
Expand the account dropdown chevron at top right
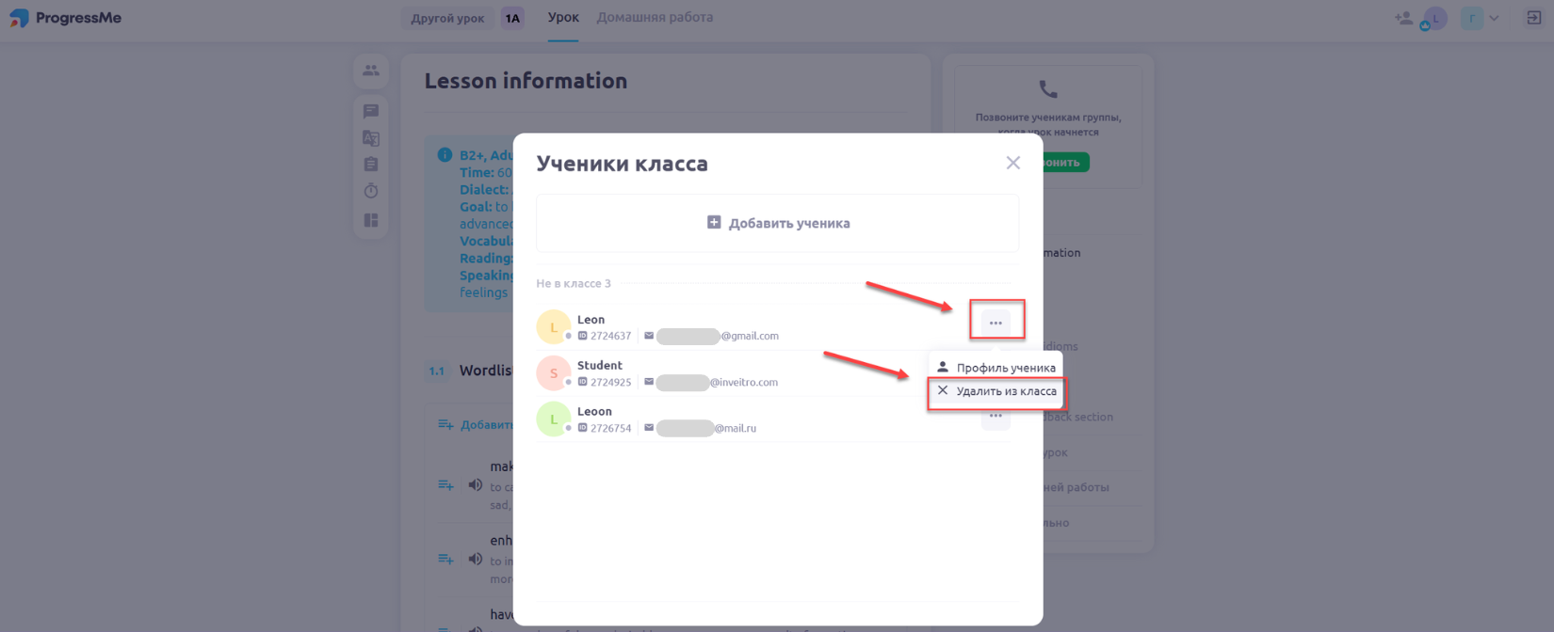[x=1494, y=18]
